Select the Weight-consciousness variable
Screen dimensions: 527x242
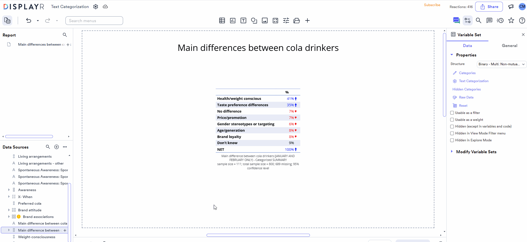pos(37,237)
